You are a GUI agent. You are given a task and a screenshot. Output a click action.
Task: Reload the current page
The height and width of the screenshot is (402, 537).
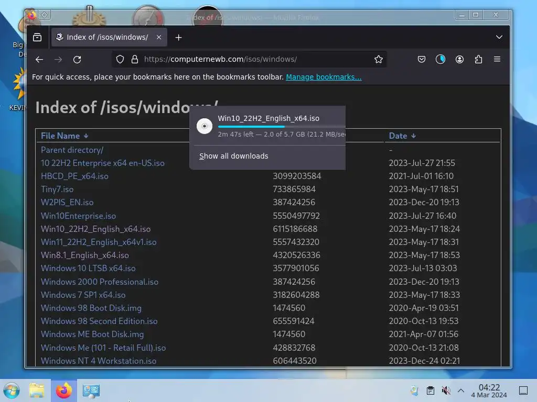coord(77,60)
